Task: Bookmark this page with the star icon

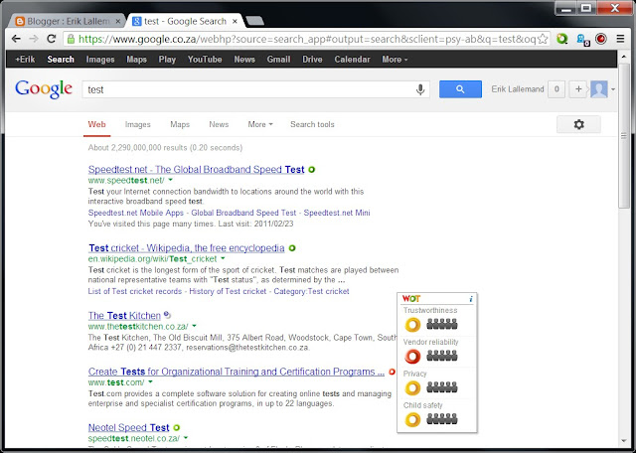Action: pos(543,39)
